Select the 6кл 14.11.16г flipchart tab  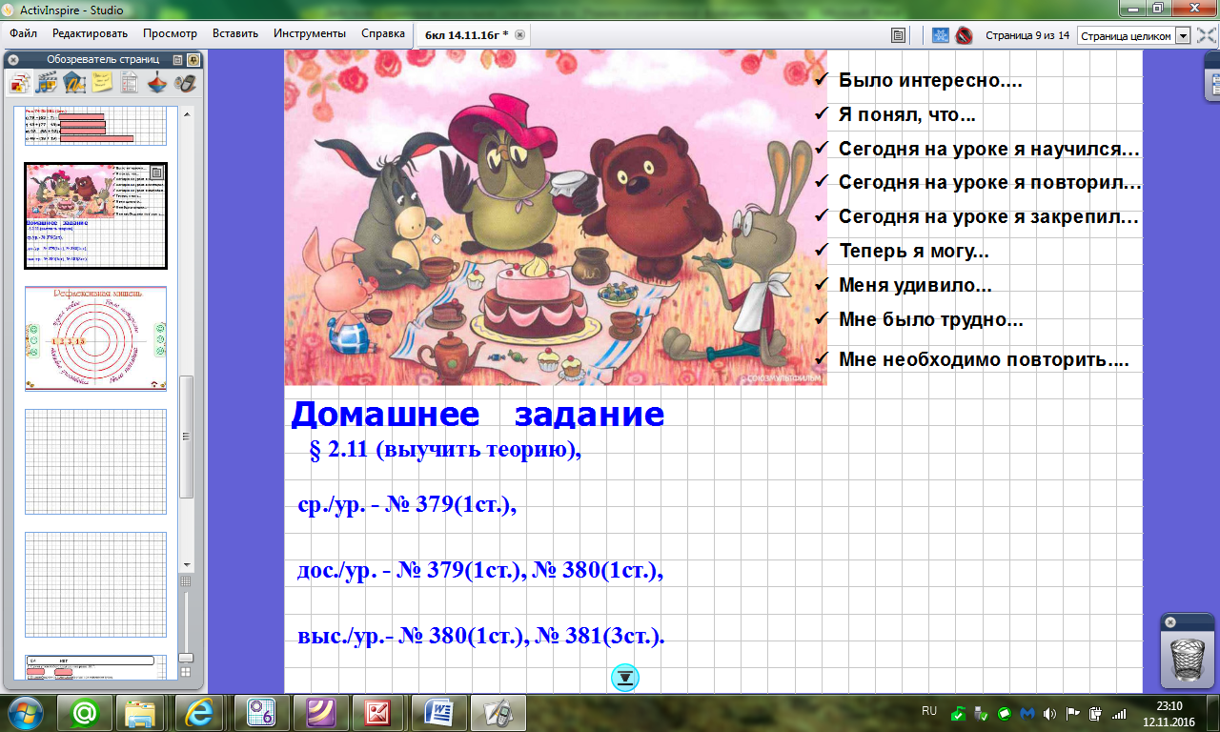point(466,34)
